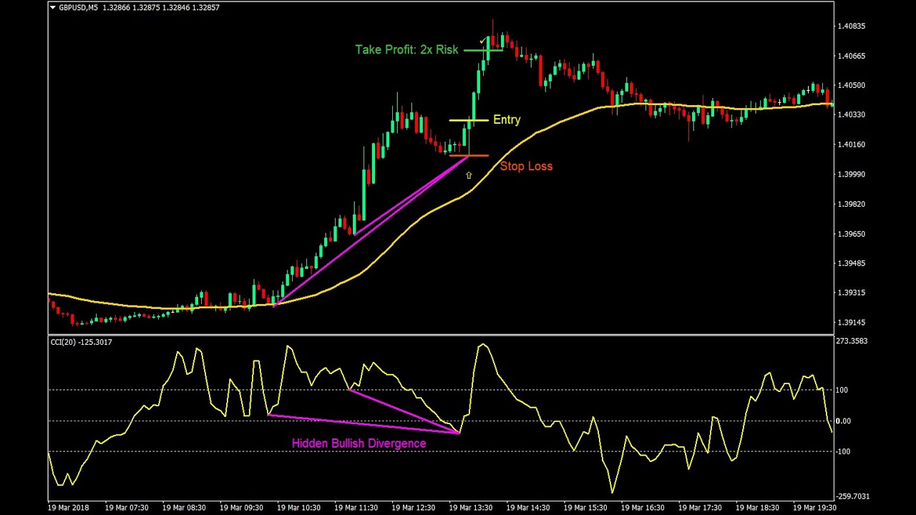Click price level 1.39485 on price axis
This screenshot has height=515, width=916.
(851, 263)
